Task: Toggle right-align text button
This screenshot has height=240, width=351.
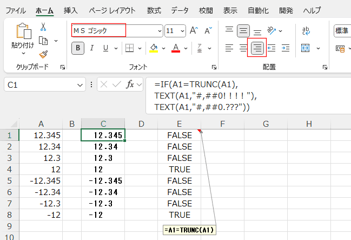Action: tap(257, 48)
